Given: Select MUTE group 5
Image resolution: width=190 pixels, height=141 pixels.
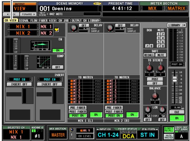Looking at the screenshot, I should (159, 42).
